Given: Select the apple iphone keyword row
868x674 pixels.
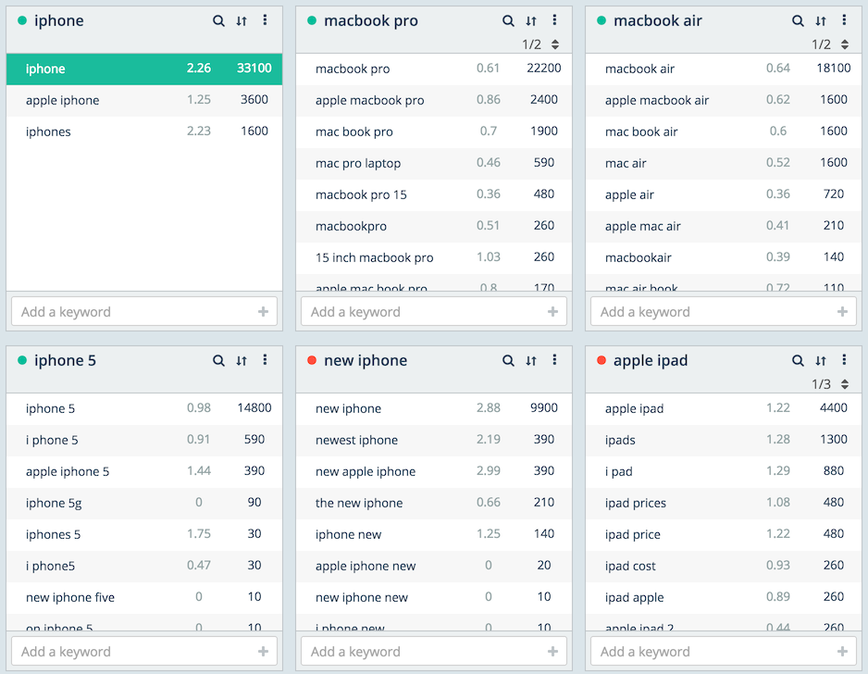Looking at the screenshot, I should 144,100.
